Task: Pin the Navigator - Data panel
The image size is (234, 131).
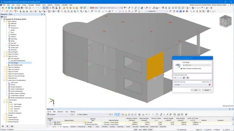Action: (42, 14)
